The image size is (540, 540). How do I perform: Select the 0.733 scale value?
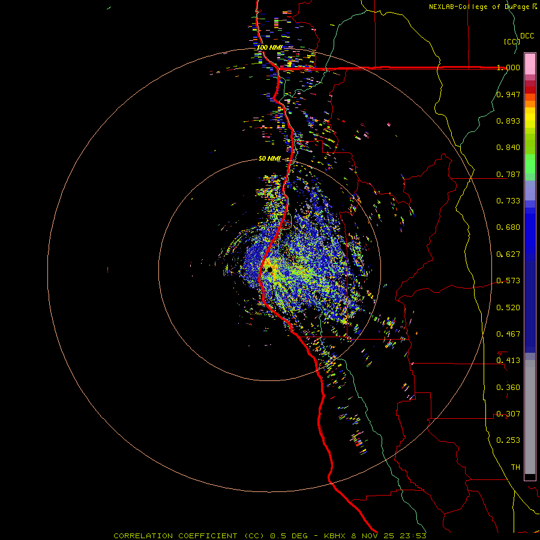click(508, 201)
